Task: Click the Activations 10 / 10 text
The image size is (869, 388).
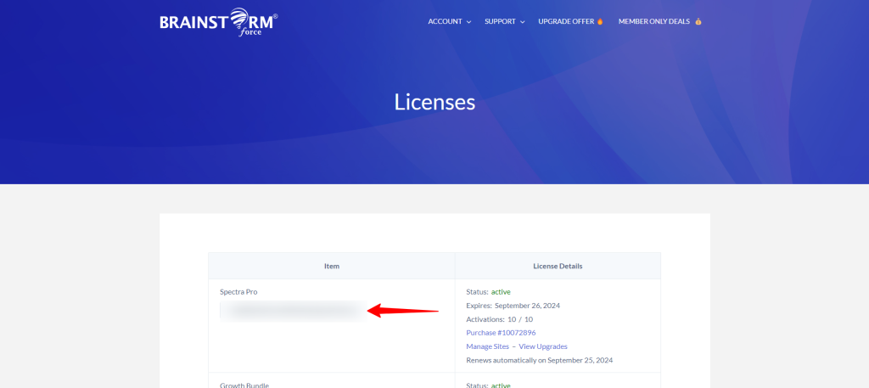Action: [499, 319]
